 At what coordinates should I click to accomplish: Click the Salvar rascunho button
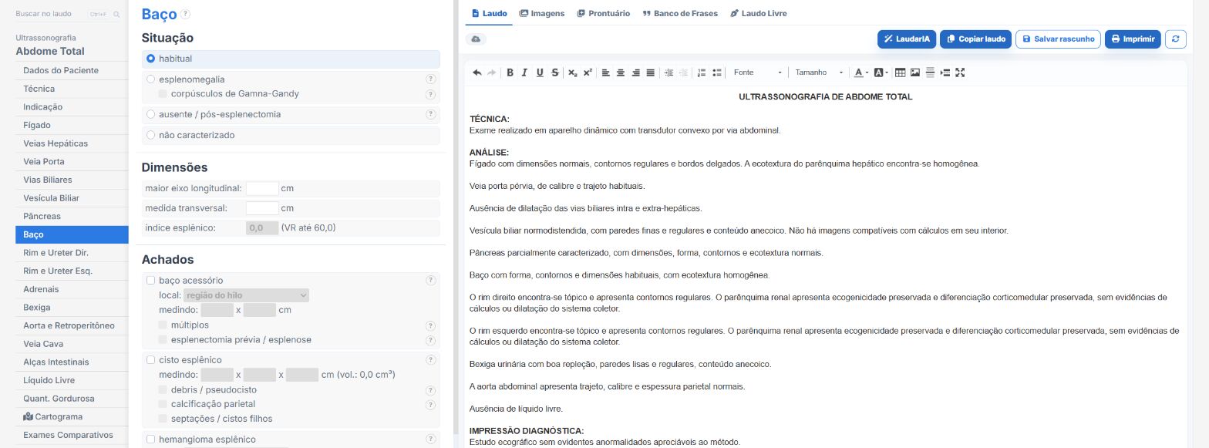[1058, 39]
